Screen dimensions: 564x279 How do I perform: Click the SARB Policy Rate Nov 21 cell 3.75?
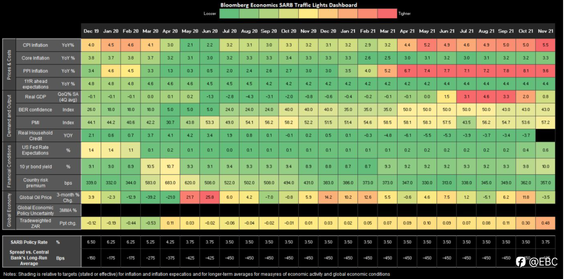[545, 242]
